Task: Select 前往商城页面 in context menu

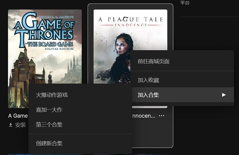Action: (182, 61)
